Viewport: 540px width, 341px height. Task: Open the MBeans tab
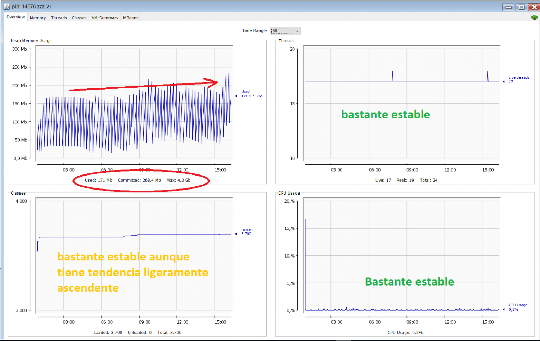point(131,18)
